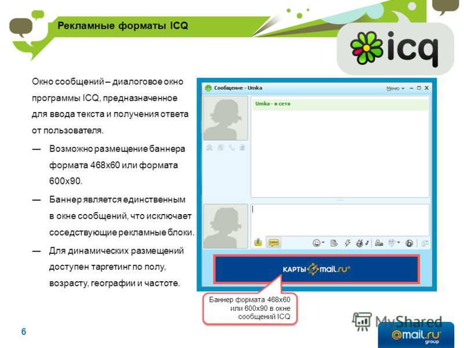Screen dimensions: 464x348
Task: Expand the arrow next to the smiley icon
Action: click(x=323, y=242)
